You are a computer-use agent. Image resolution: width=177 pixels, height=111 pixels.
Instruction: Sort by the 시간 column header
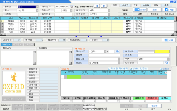(22, 18)
